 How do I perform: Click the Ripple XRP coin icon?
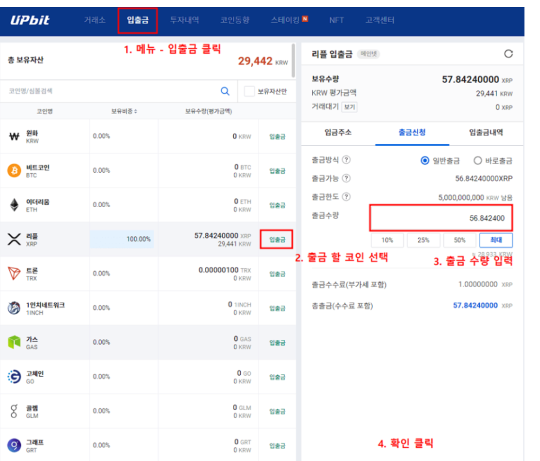(x=14, y=239)
